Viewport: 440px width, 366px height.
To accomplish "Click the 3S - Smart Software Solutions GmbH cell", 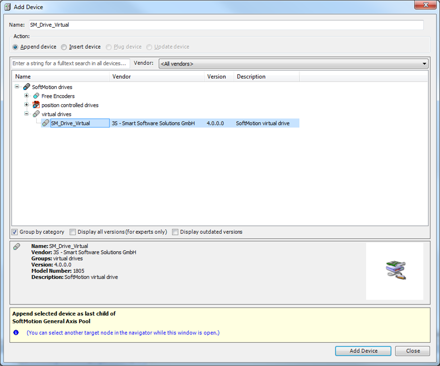I will point(153,123).
